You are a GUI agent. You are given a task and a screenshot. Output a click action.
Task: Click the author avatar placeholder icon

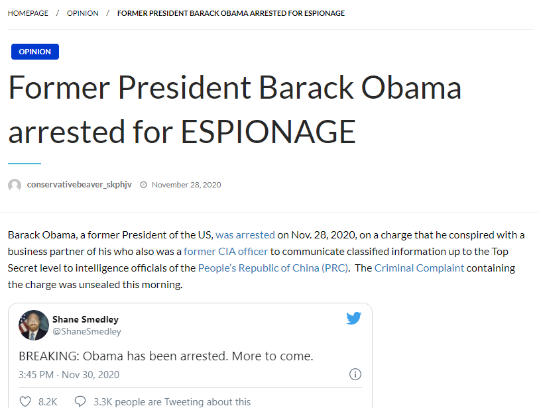15,185
